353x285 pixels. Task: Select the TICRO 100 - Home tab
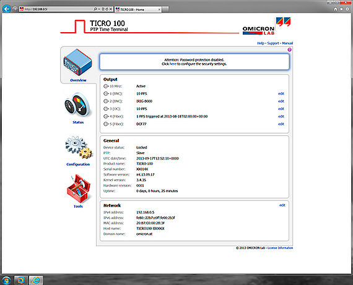pyautogui.click(x=138, y=9)
